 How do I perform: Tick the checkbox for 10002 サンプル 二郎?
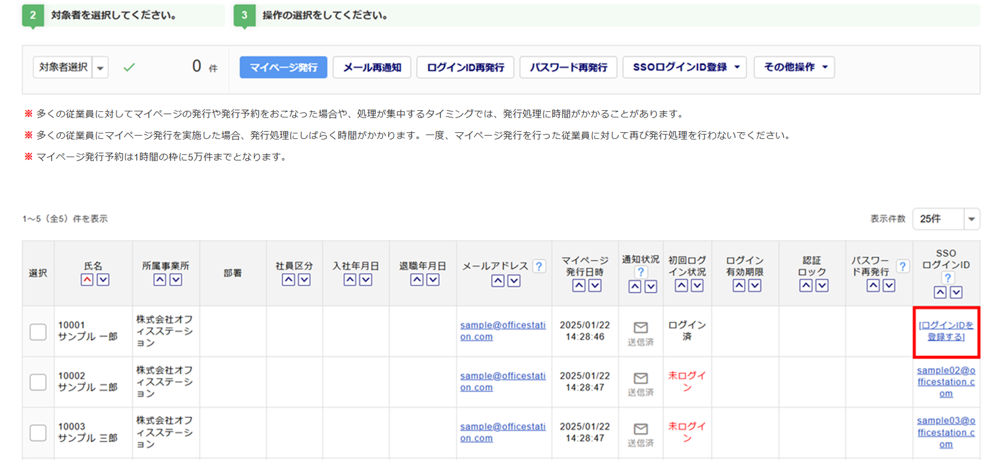click(x=38, y=382)
